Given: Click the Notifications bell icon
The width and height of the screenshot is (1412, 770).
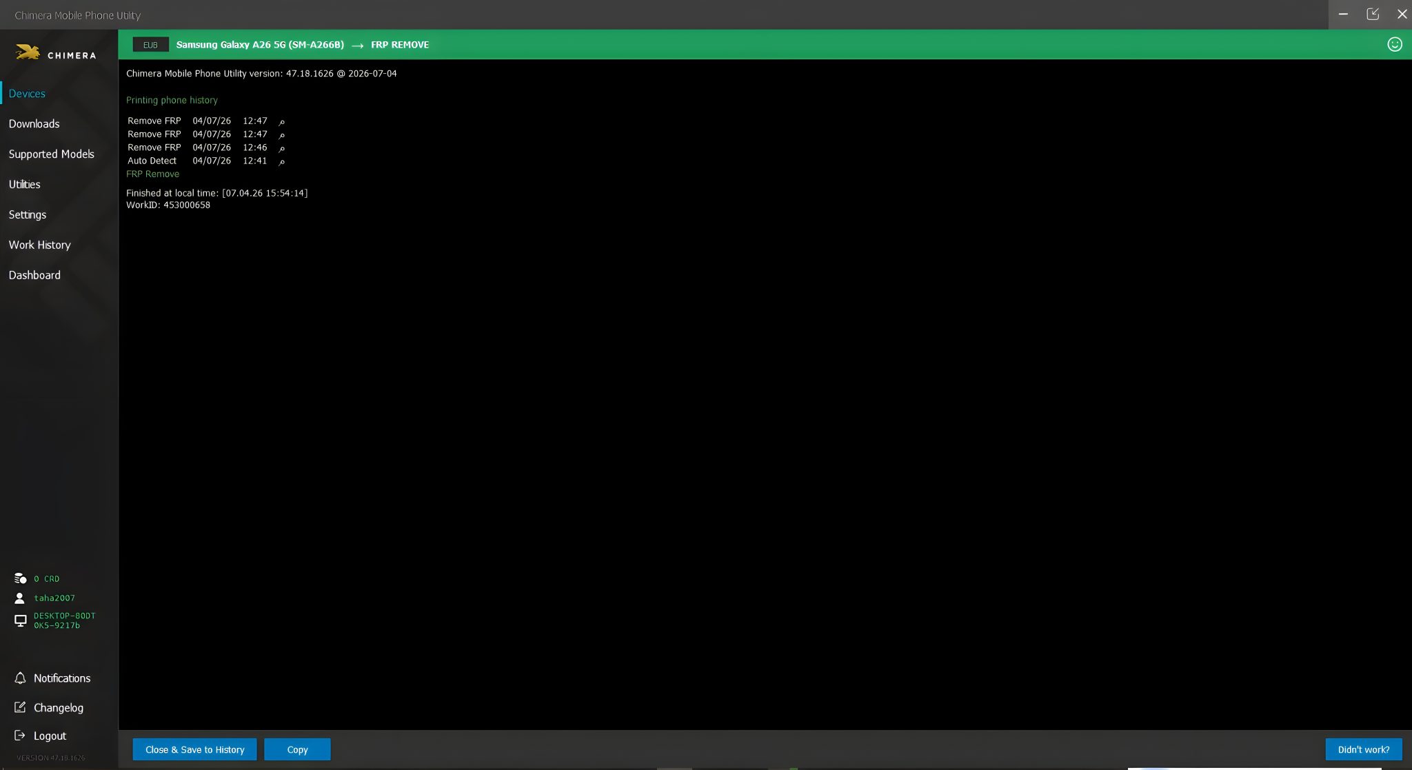Looking at the screenshot, I should [x=20, y=678].
